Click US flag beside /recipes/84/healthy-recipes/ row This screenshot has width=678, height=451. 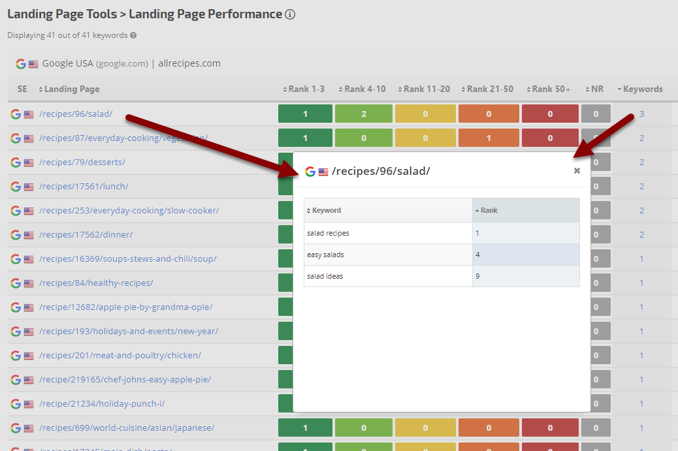(x=29, y=283)
